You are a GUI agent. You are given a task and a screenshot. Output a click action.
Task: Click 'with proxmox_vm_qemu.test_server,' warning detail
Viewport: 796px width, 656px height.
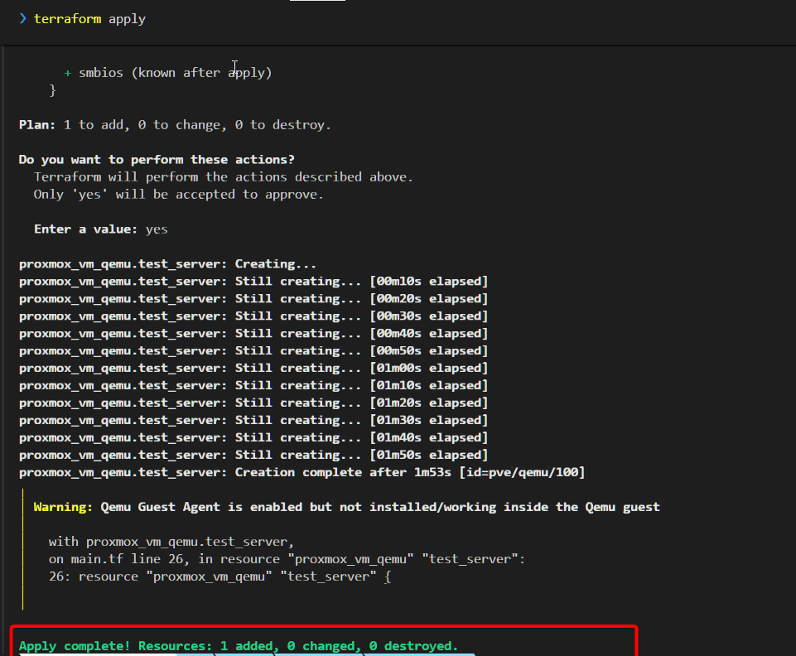pyautogui.click(x=171, y=542)
